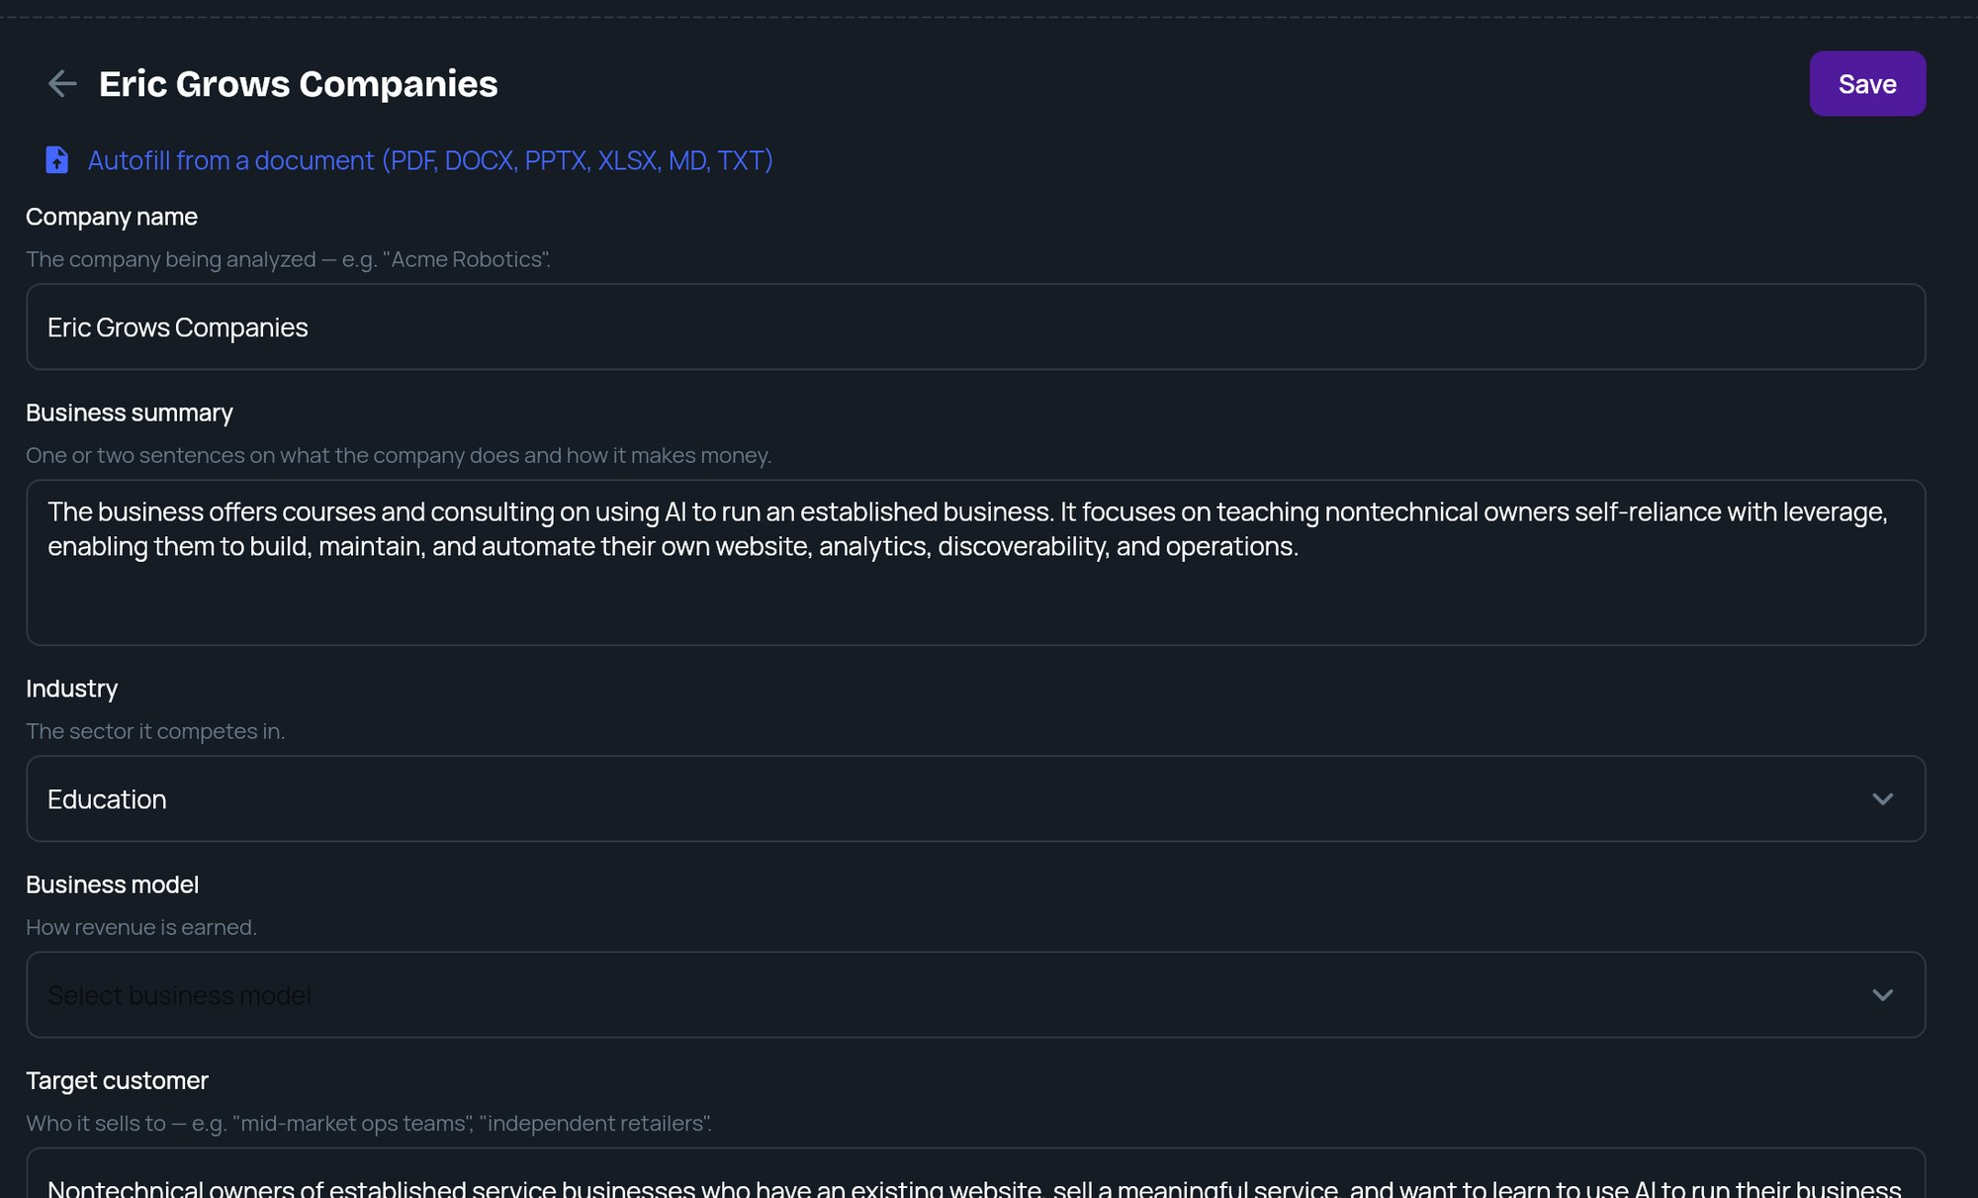Click the 'Company name' field label

click(112, 217)
